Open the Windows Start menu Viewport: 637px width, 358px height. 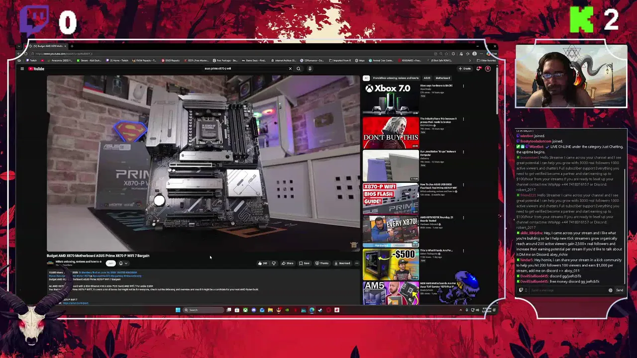(x=178, y=310)
